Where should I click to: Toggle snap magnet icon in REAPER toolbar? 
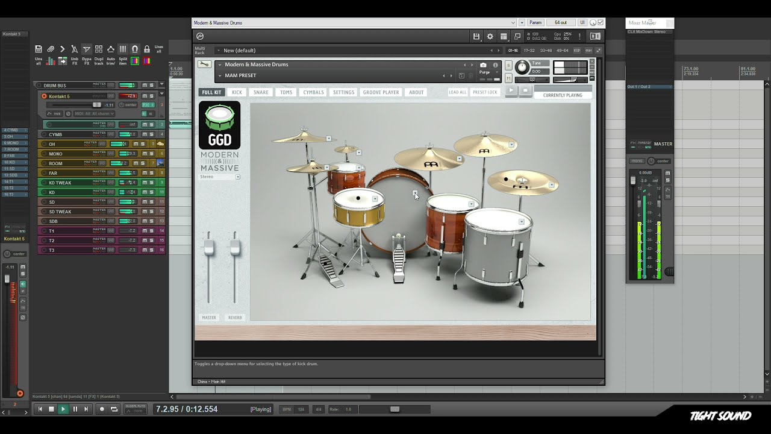click(135, 49)
